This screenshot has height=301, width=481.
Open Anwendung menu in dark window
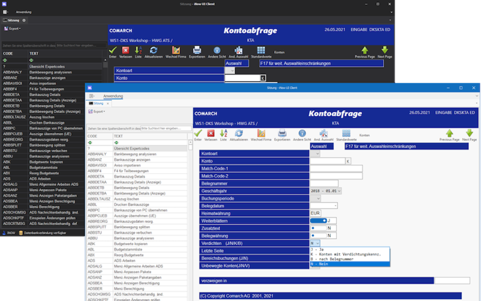pyautogui.click(x=24, y=12)
